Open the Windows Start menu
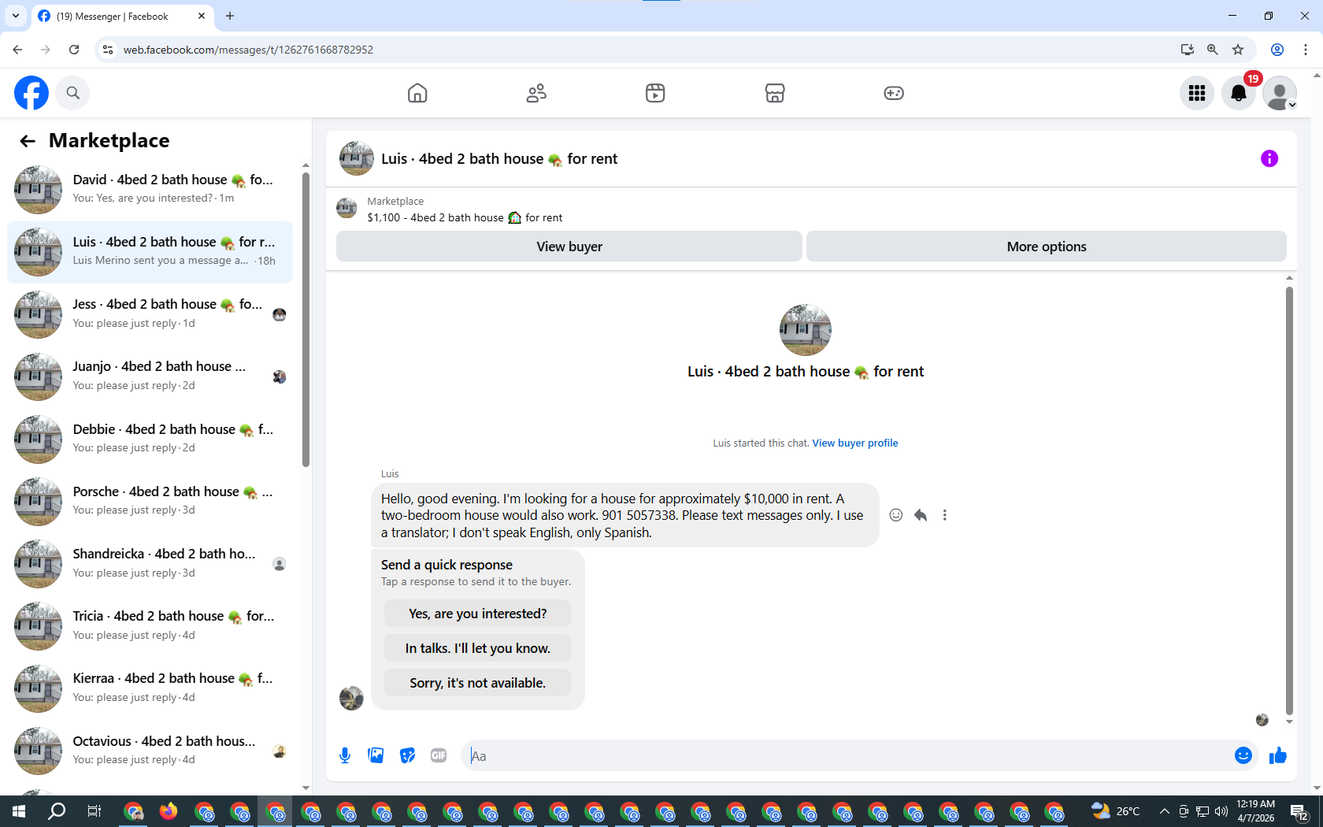This screenshot has width=1323, height=827. (x=19, y=811)
